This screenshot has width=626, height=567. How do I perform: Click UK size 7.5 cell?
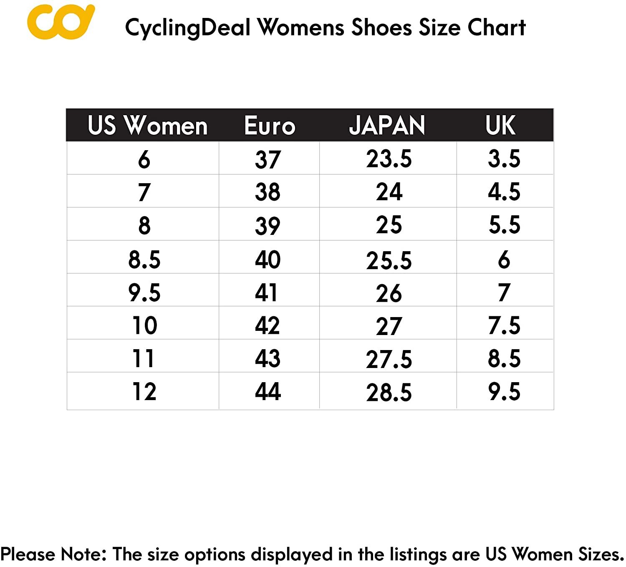pyautogui.click(x=504, y=325)
